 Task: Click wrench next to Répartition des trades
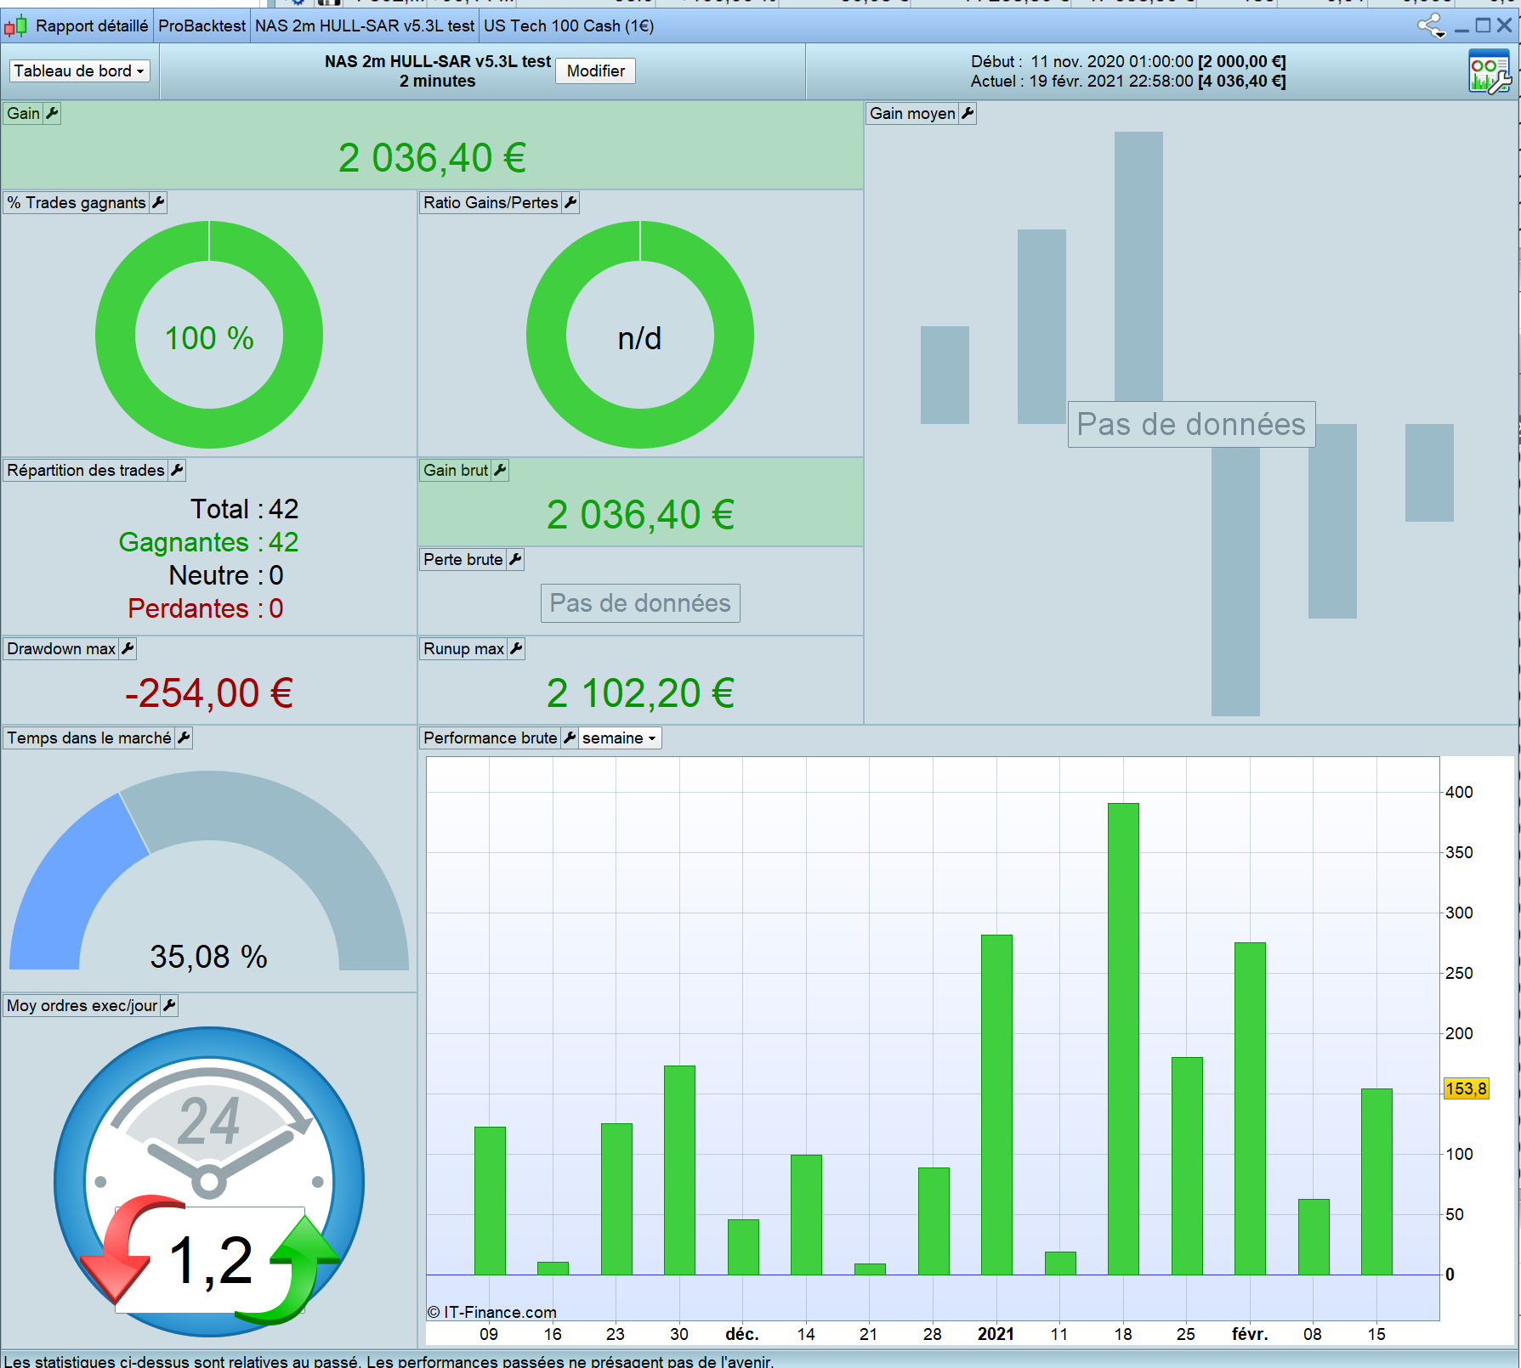click(x=177, y=470)
